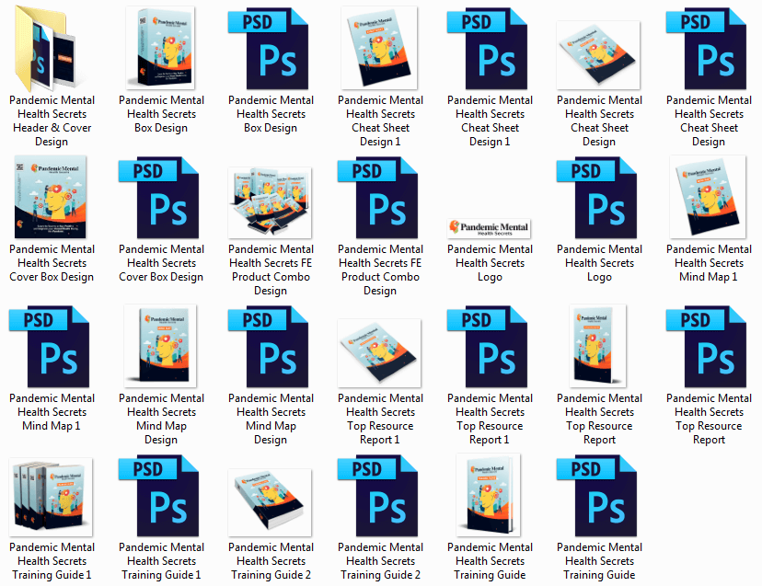Image resolution: width=762 pixels, height=586 pixels.
Task: Open the Cover Box Design image thumbnail
Action: (x=51, y=197)
